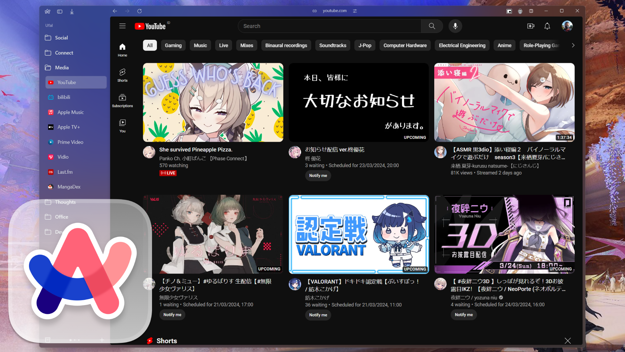Select the Live filter chip
625x352 pixels.
[x=224, y=45]
